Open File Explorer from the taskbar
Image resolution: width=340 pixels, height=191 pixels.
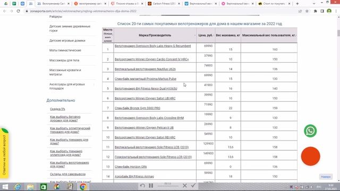30,187
